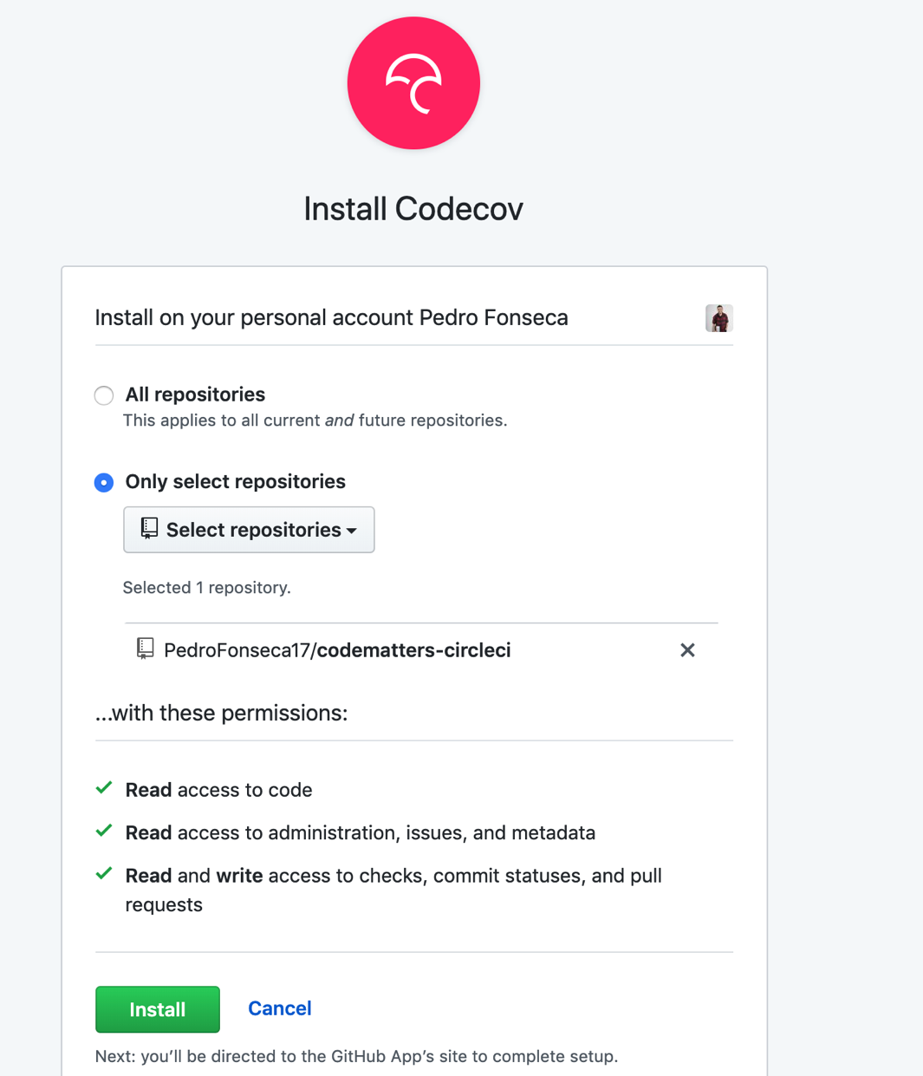Click the PedroFonseca17/codematters-circleci repository name

[336, 649]
